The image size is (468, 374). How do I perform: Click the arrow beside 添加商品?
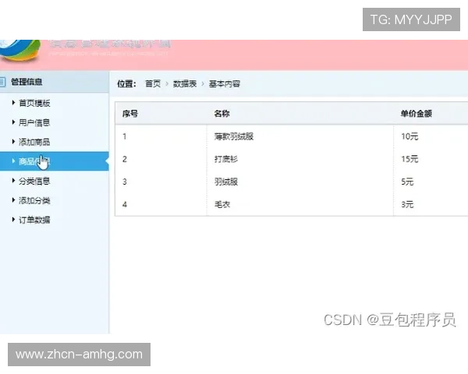click(x=13, y=142)
